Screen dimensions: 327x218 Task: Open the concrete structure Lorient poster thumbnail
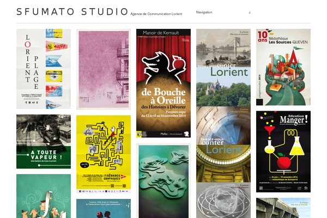(x=283, y=208)
